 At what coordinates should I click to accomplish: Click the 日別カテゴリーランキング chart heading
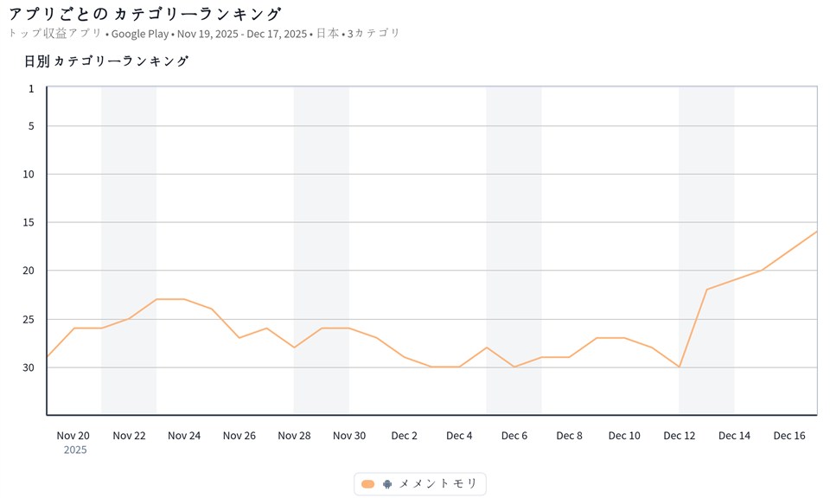(x=106, y=61)
